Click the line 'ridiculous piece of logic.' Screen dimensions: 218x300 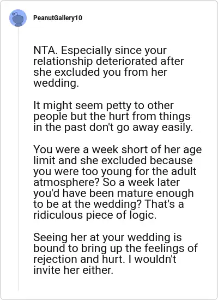(x=95, y=215)
